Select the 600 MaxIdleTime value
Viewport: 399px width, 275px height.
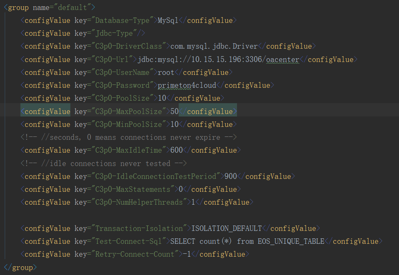(x=176, y=151)
